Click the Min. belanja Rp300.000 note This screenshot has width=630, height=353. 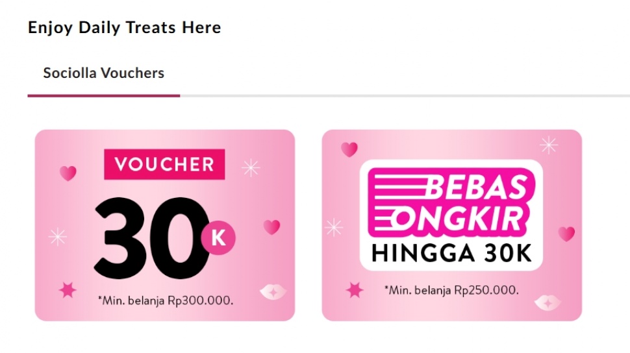pos(166,300)
